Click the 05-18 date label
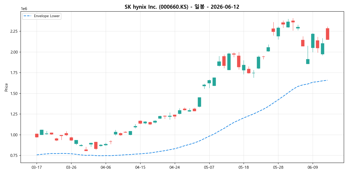This screenshot has width=348, height=174. 244,167
